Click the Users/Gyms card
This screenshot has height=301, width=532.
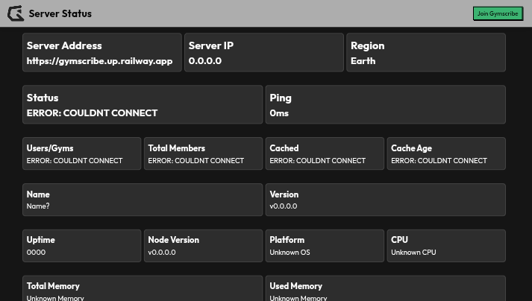[81, 153]
